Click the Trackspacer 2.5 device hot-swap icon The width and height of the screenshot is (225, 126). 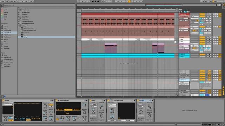tap(133, 100)
